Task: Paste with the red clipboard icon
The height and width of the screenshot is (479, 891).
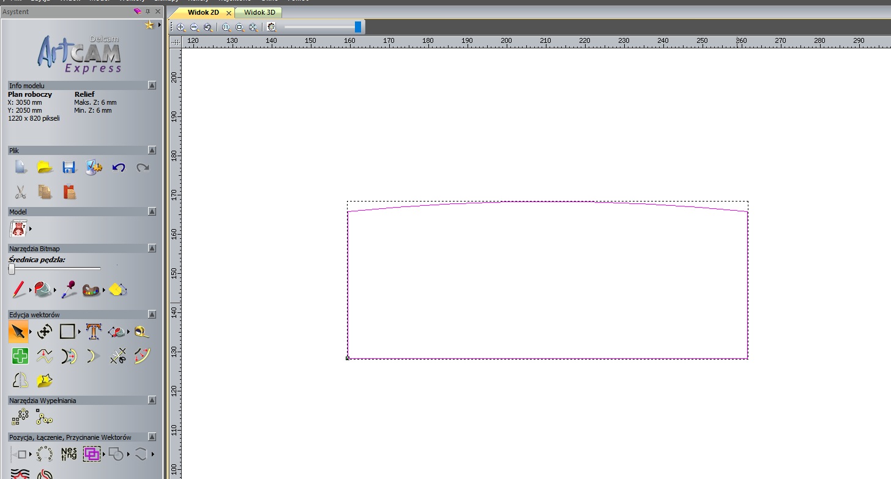Action: coord(69,192)
